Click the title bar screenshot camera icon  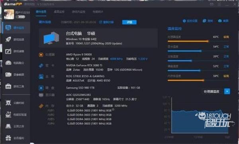pyautogui.click(x=212, y=4)
